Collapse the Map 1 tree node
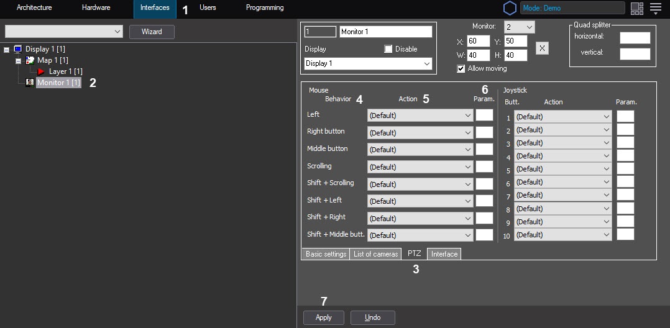670x328 pixels. (19, 61)
